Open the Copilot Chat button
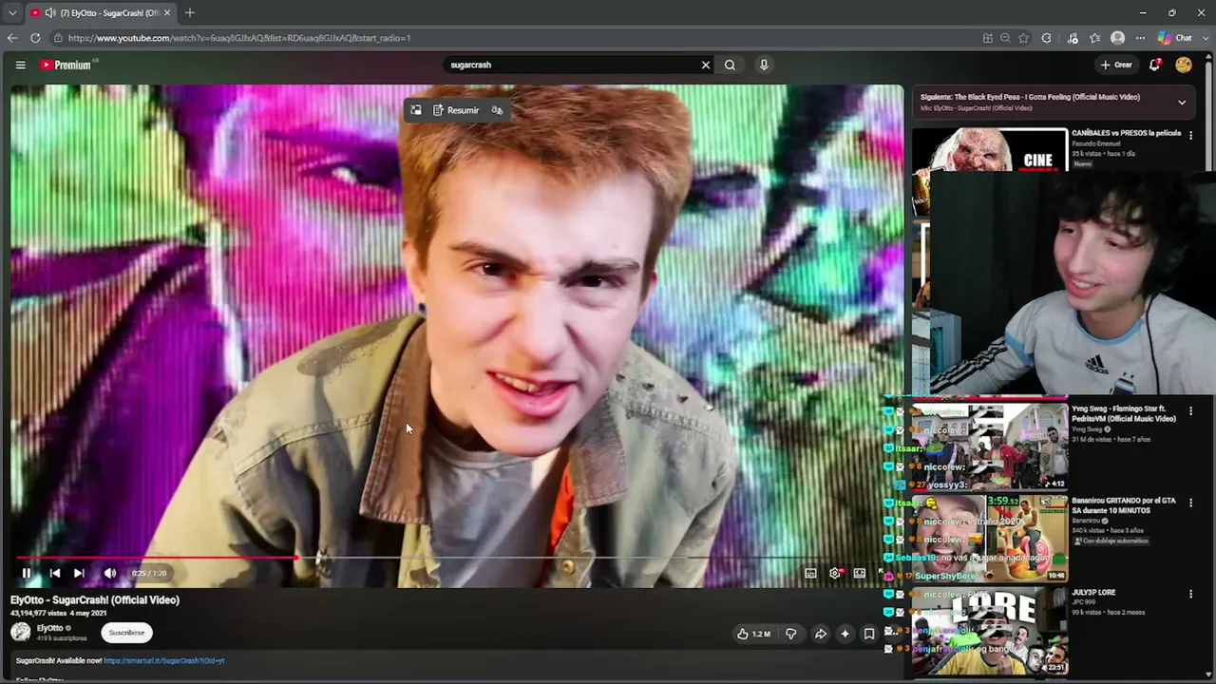The image size is (1216, 684). coord(1175,38)
